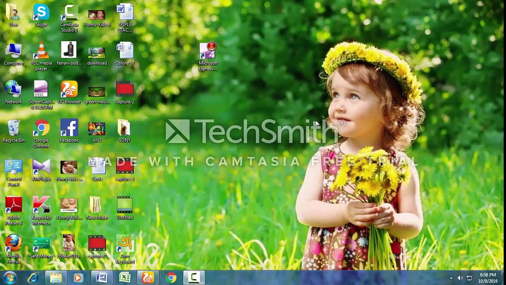
Task: Select the Microsoft Expression shortcut icon
Action: (208, 57)
